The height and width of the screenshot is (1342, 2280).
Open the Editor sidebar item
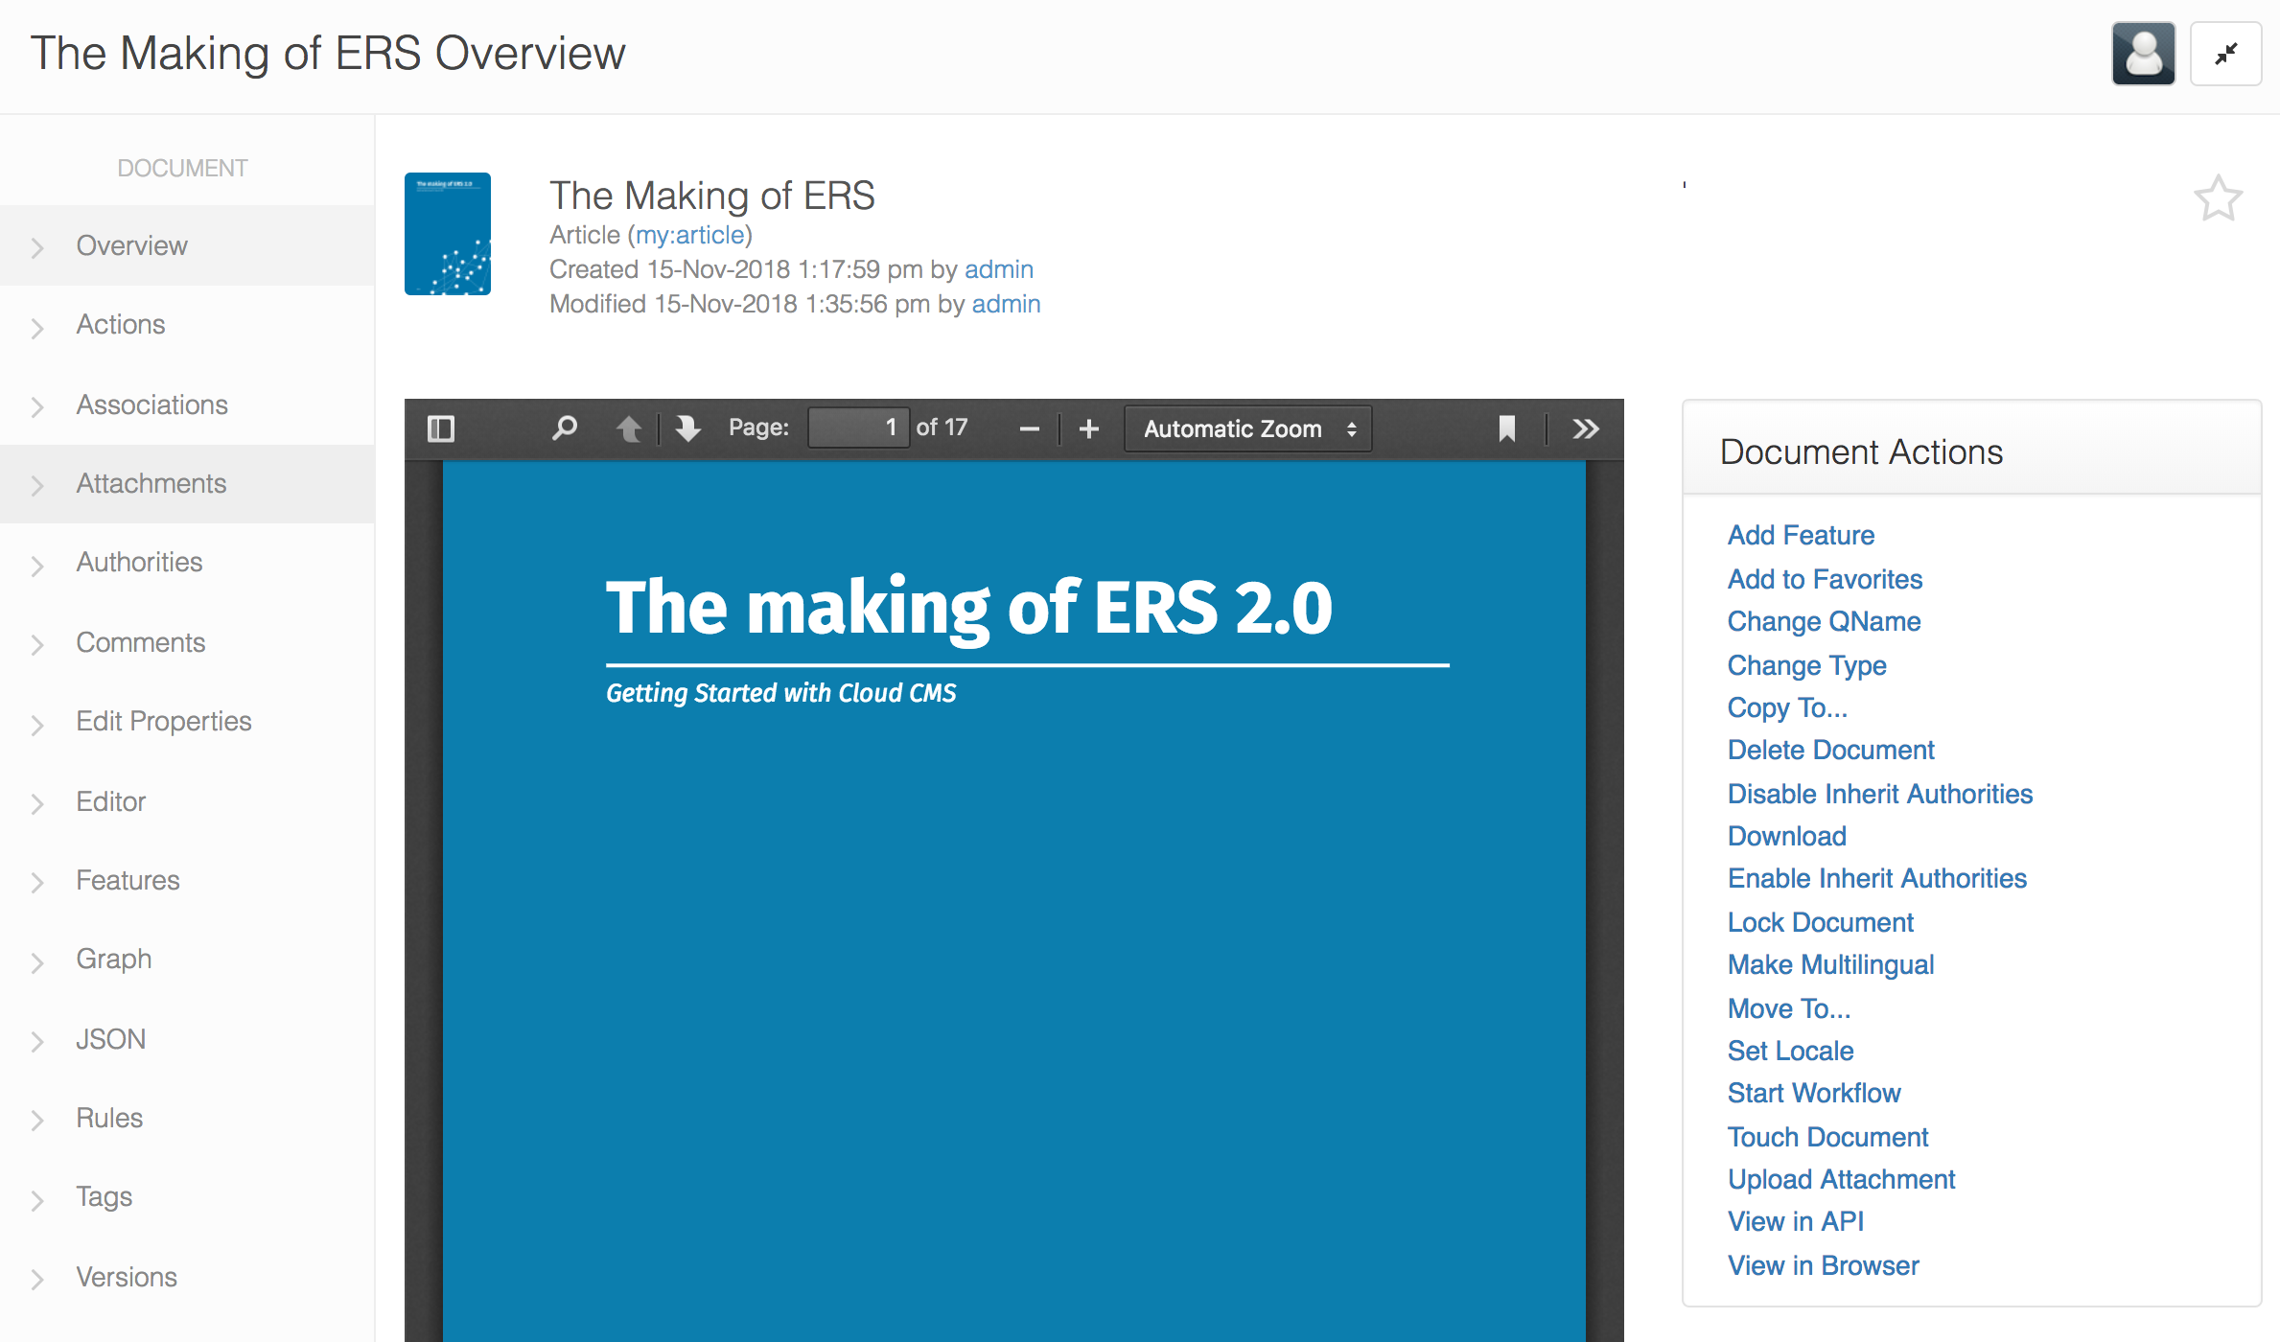point(187,801)
